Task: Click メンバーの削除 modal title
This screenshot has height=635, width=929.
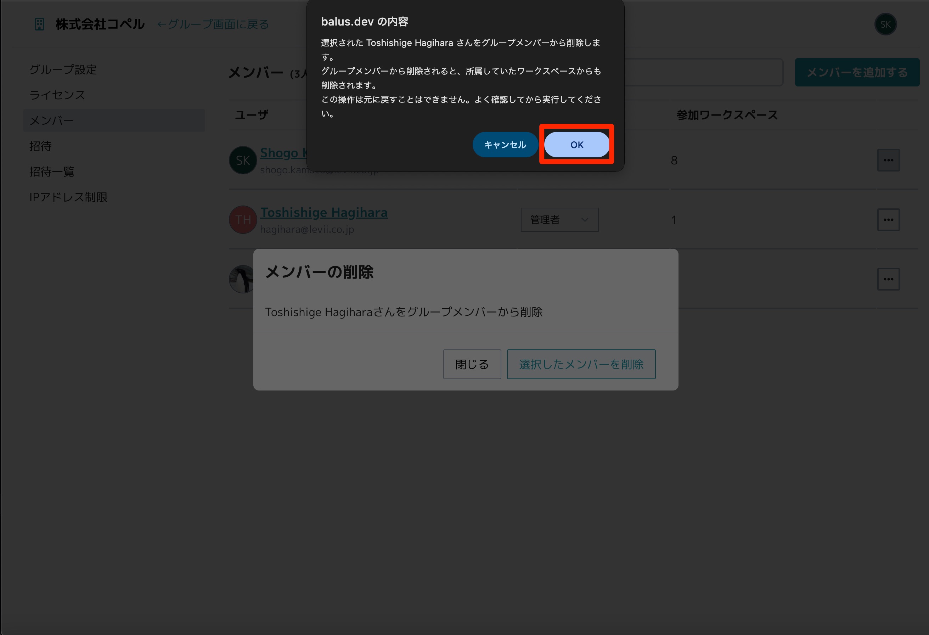Action: [x=319, y=272]
